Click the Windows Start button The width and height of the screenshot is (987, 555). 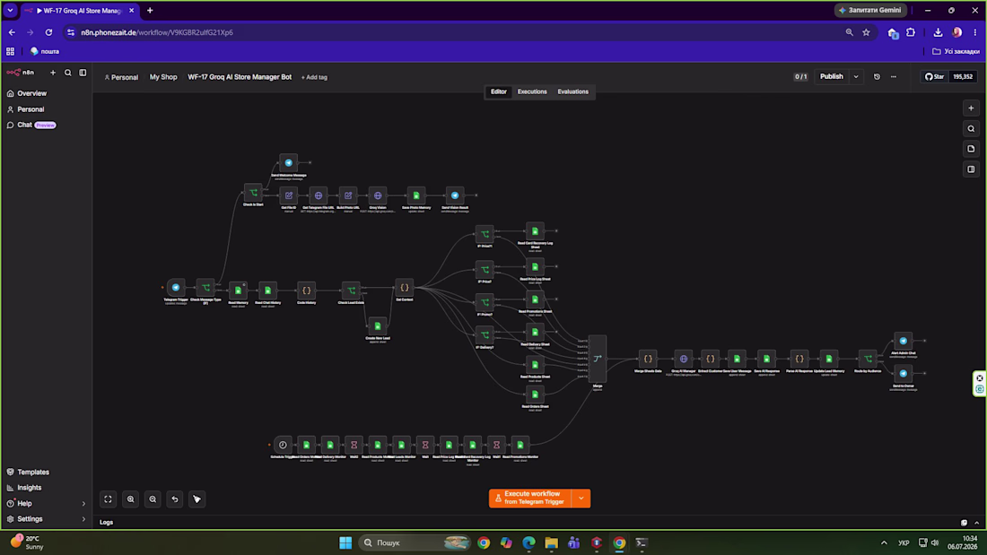point(345,542)
